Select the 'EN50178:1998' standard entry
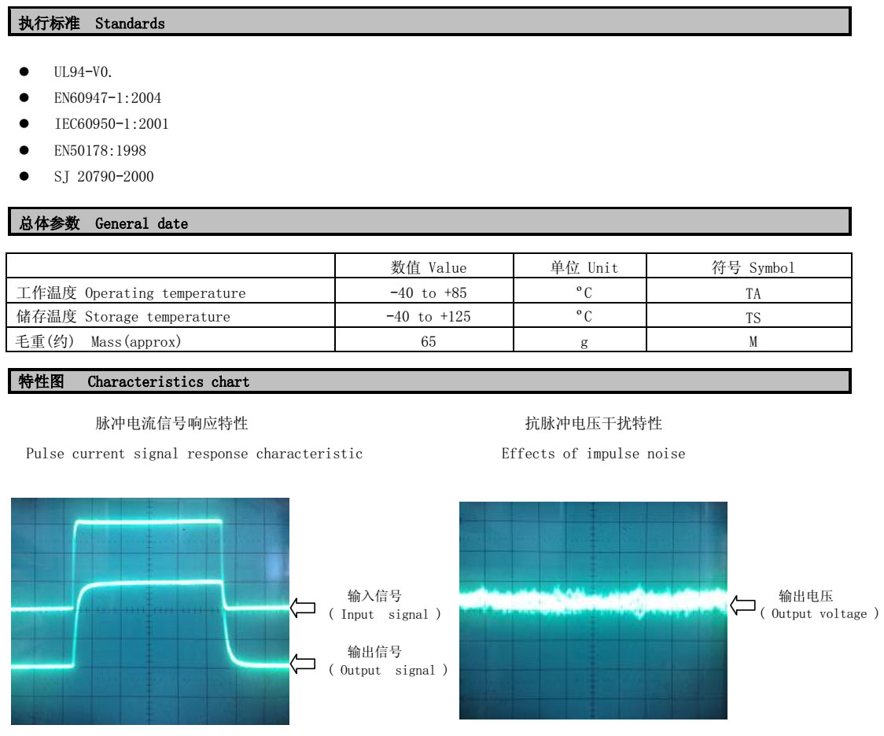 coord(100,150)
